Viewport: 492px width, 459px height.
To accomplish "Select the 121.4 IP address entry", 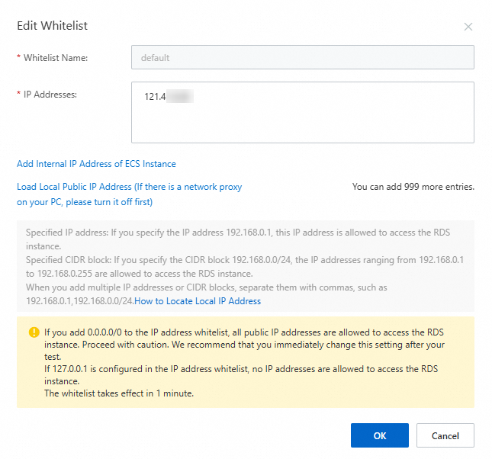I will pos(156,98).
